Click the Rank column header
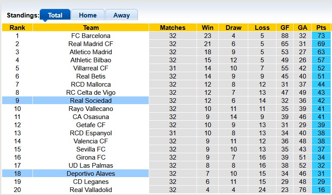The height and width of the screenshot is (195, 332). coord(17,28)
